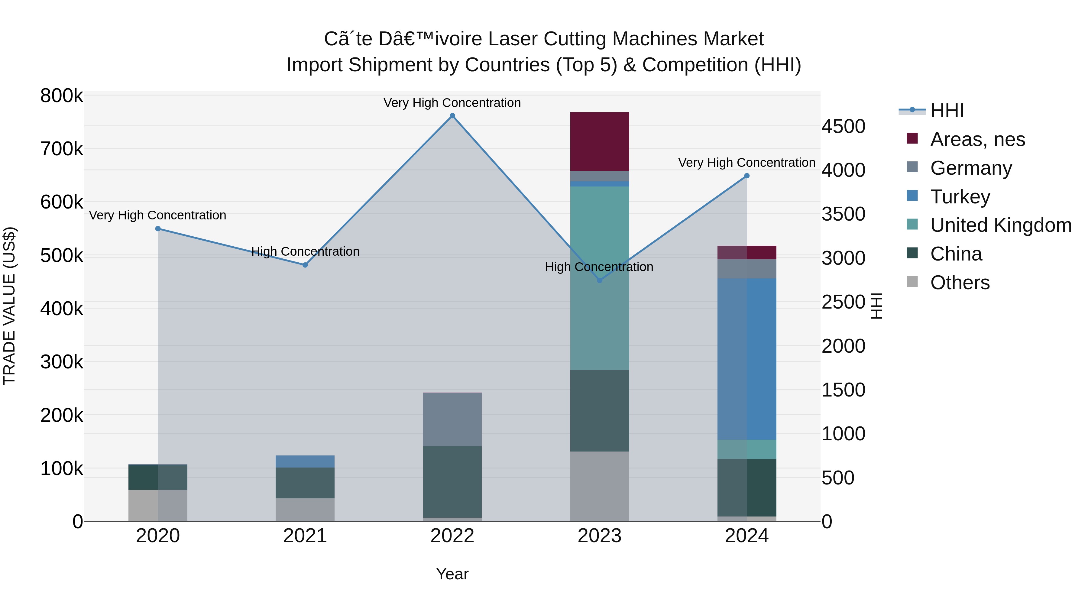Click the 2022 x-axis label
Screen dimensions: 1088x612
click(452, 536)
